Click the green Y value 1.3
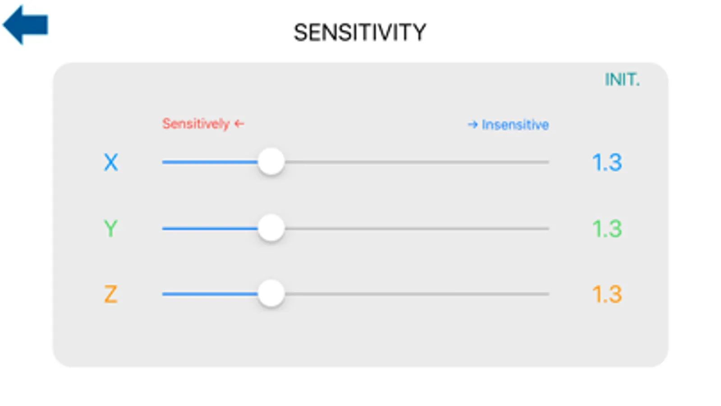Screen dimensions: 721x406 pos(607,229)
